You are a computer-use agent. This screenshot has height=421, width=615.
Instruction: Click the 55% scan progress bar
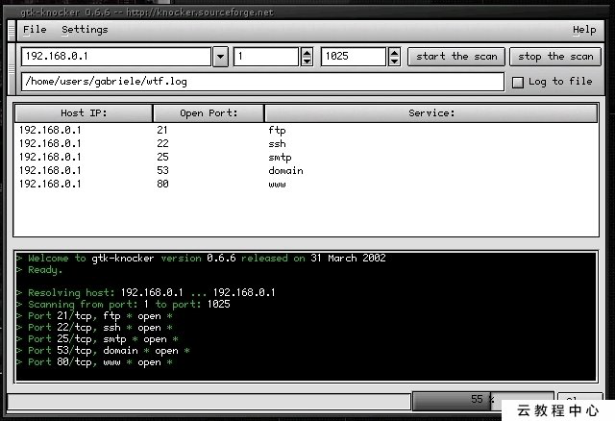pos(483,401)
